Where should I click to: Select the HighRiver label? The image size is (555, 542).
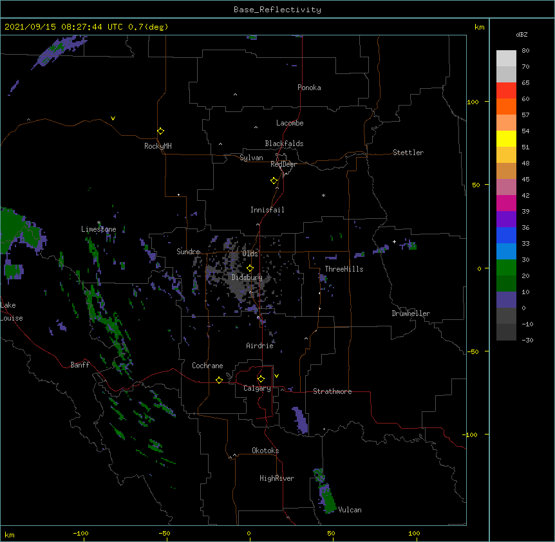click(277, 478)
